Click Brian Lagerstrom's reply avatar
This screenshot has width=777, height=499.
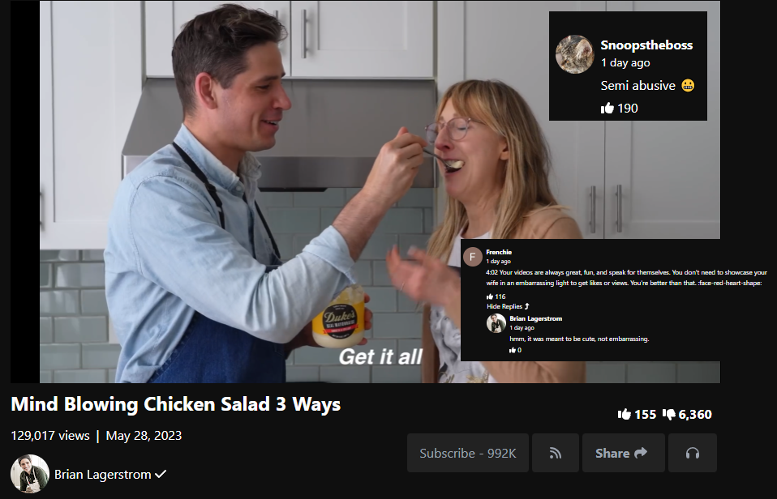point(496,323)
